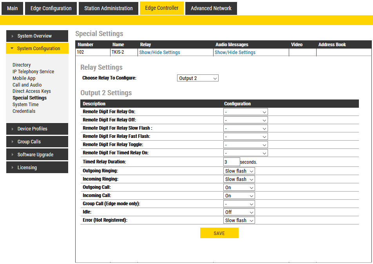Expand the Software Upgrade sidebar section

click(x=37, y=155)
